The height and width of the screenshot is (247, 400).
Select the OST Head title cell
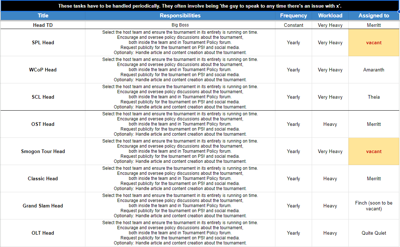(43, 124)
